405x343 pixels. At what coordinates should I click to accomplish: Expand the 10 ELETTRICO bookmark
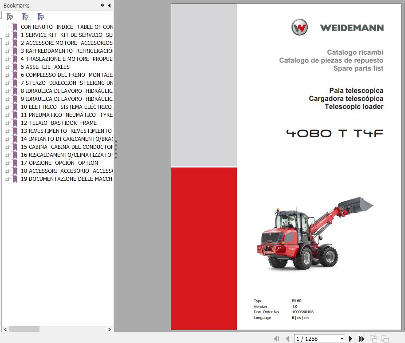(7, 107)
